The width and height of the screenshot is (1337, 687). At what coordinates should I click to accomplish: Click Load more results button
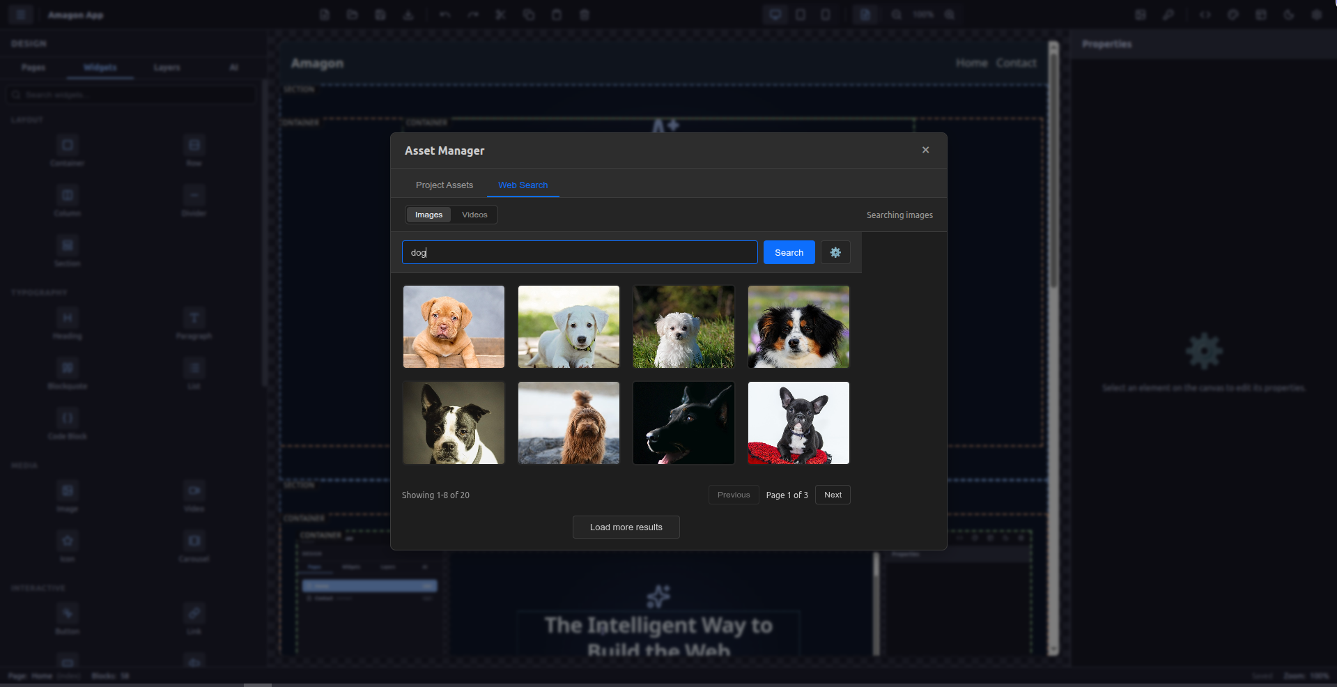click(626, 527)
